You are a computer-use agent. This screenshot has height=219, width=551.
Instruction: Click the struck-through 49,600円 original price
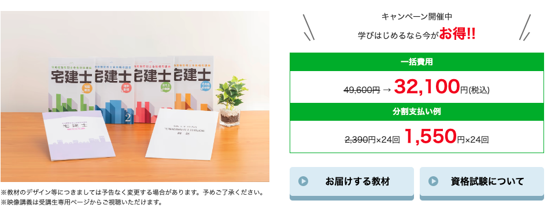tap(361, 90)
